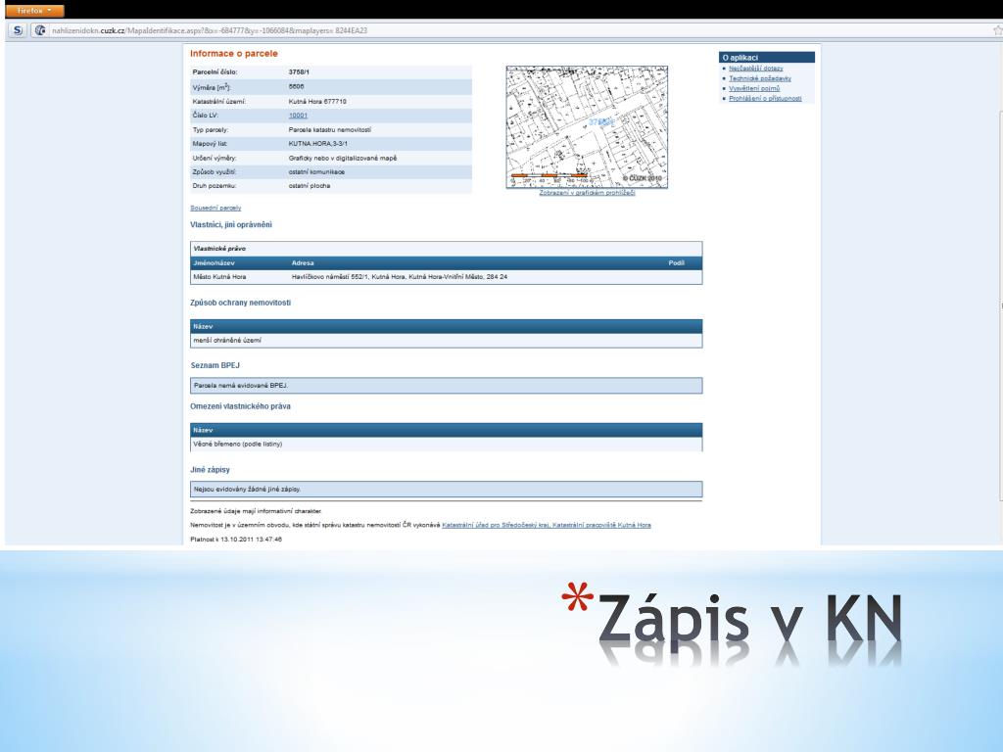The height and width of the screenshot is (752, 1003).
Task: Open Zobrazení v grafickém prohlížeči link
Action: click(587, 193)
